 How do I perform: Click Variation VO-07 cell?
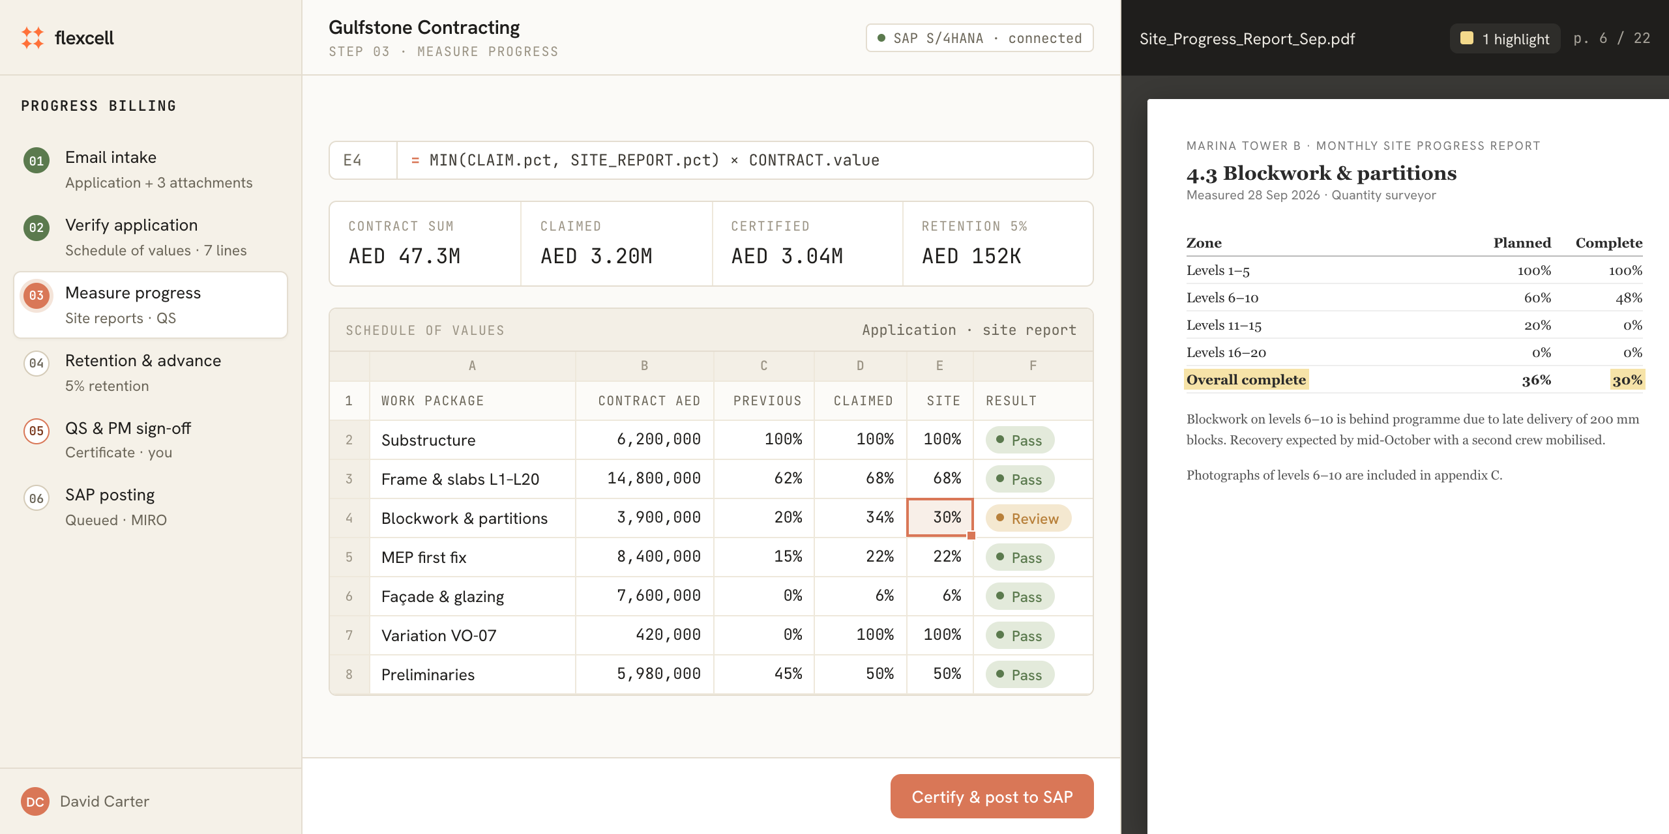472,635
